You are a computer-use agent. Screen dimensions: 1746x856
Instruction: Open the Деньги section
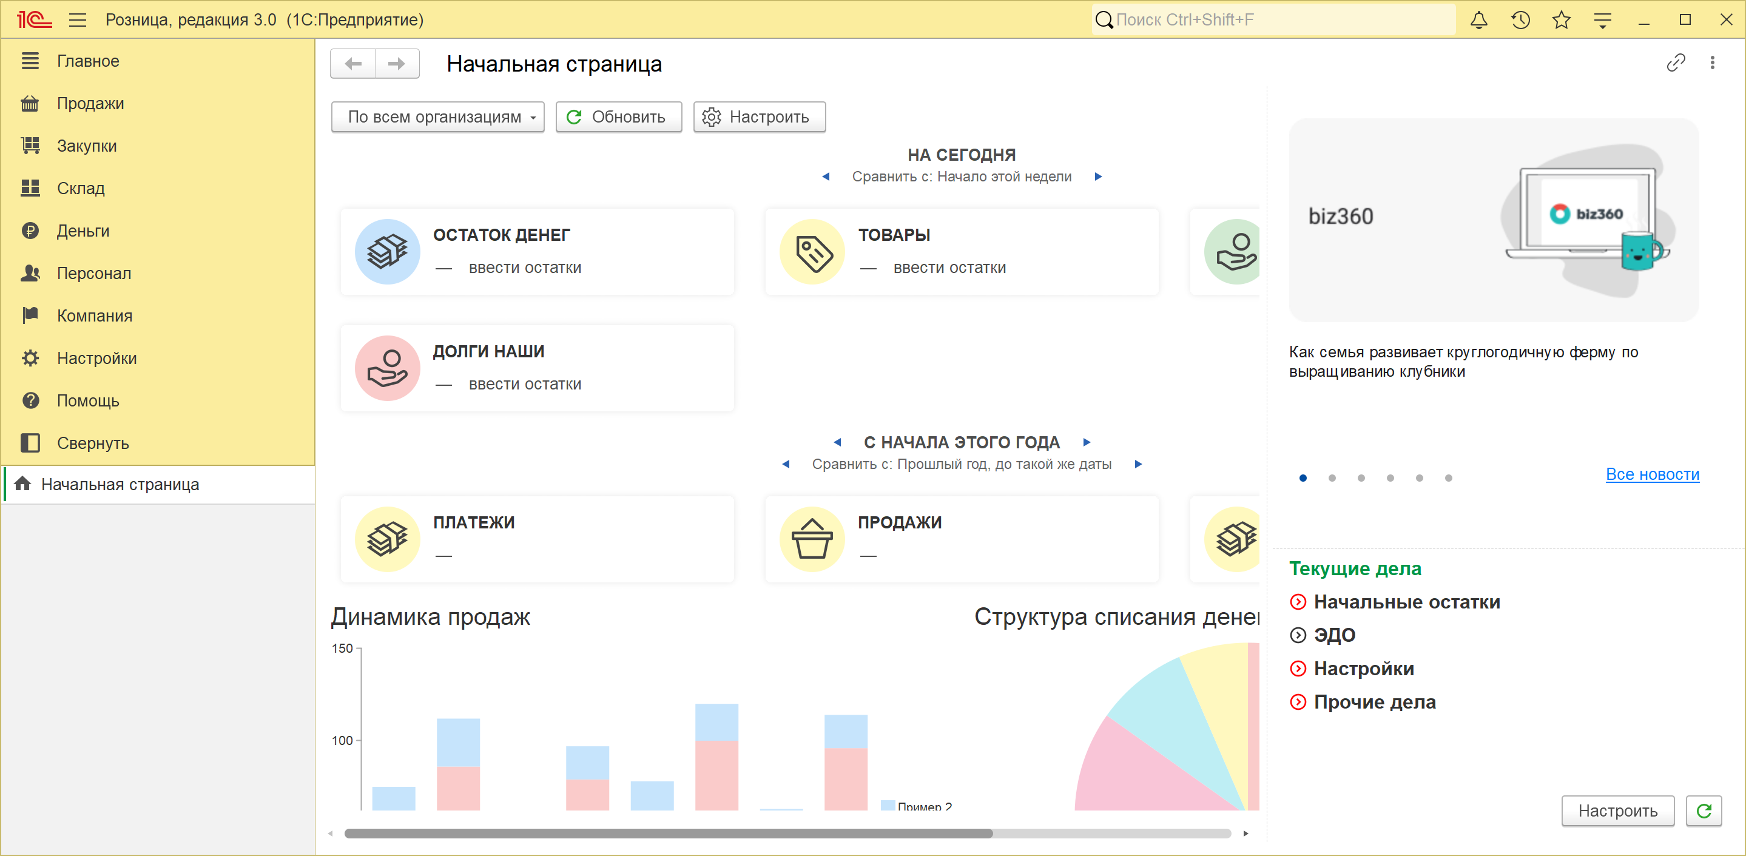157,231
